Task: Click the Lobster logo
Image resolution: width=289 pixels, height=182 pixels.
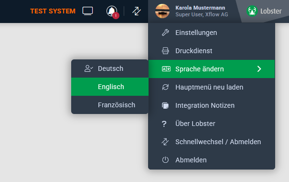Action: tap(264, 11)
